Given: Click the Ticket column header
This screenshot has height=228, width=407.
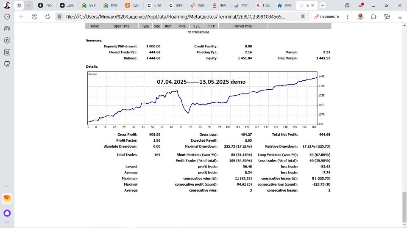Looking at the screenshot, I should (x=95, y=26).
